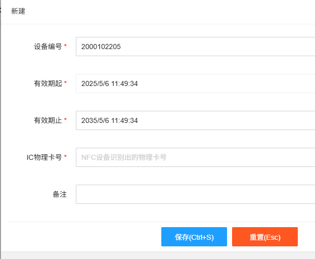Click the 备注 label

[60, 194]
